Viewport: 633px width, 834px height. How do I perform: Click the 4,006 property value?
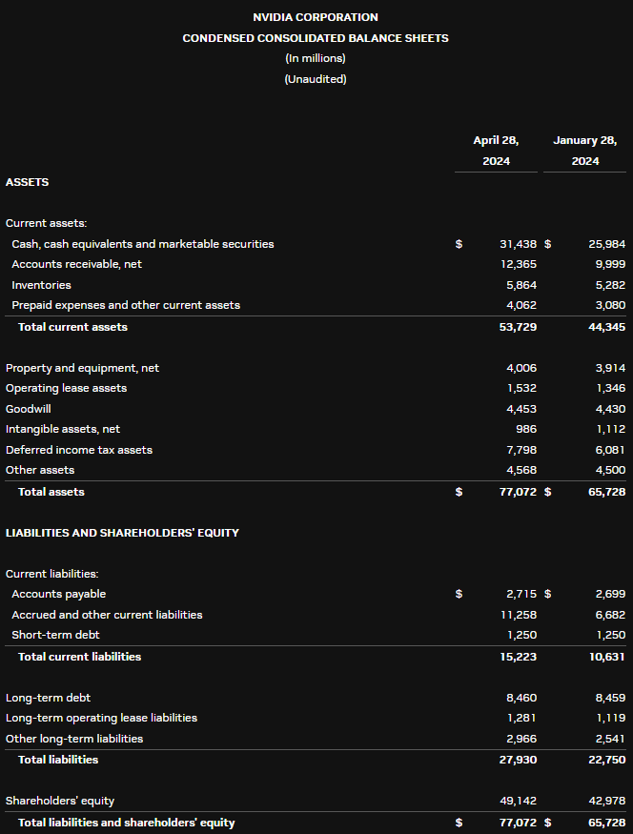[521, 368]
